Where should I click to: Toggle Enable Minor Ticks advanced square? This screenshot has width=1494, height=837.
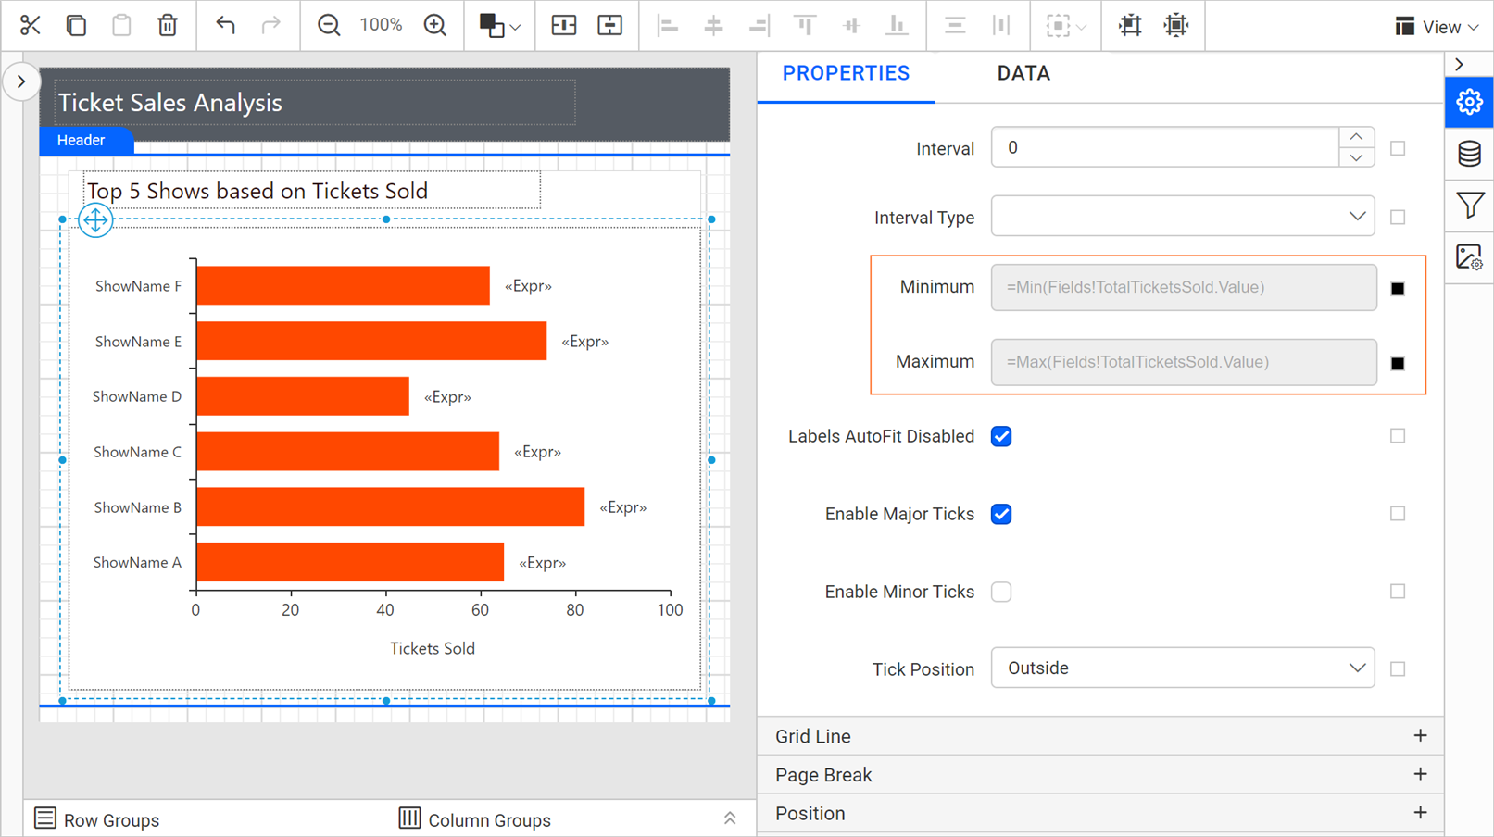[x=1398, y=592]
